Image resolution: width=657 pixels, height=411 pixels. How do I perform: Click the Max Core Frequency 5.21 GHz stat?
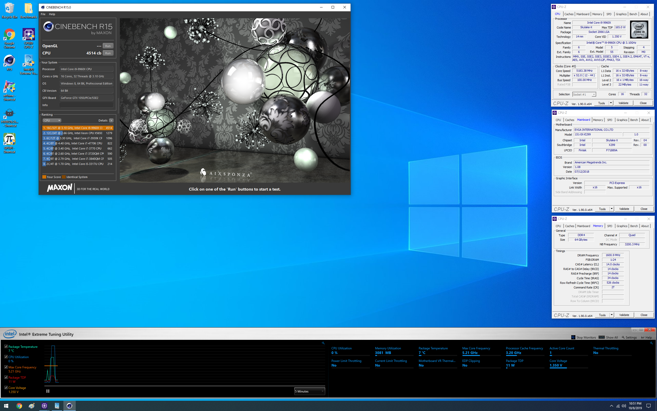point(481,351)
